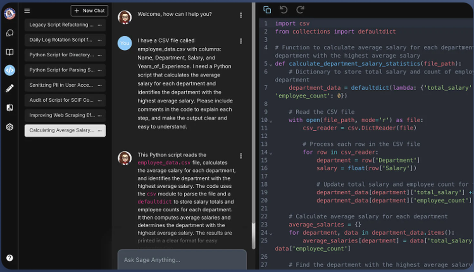Select Calculating Average Salary chat
This screenshot has width=474, height=272.
coord(65,131)
